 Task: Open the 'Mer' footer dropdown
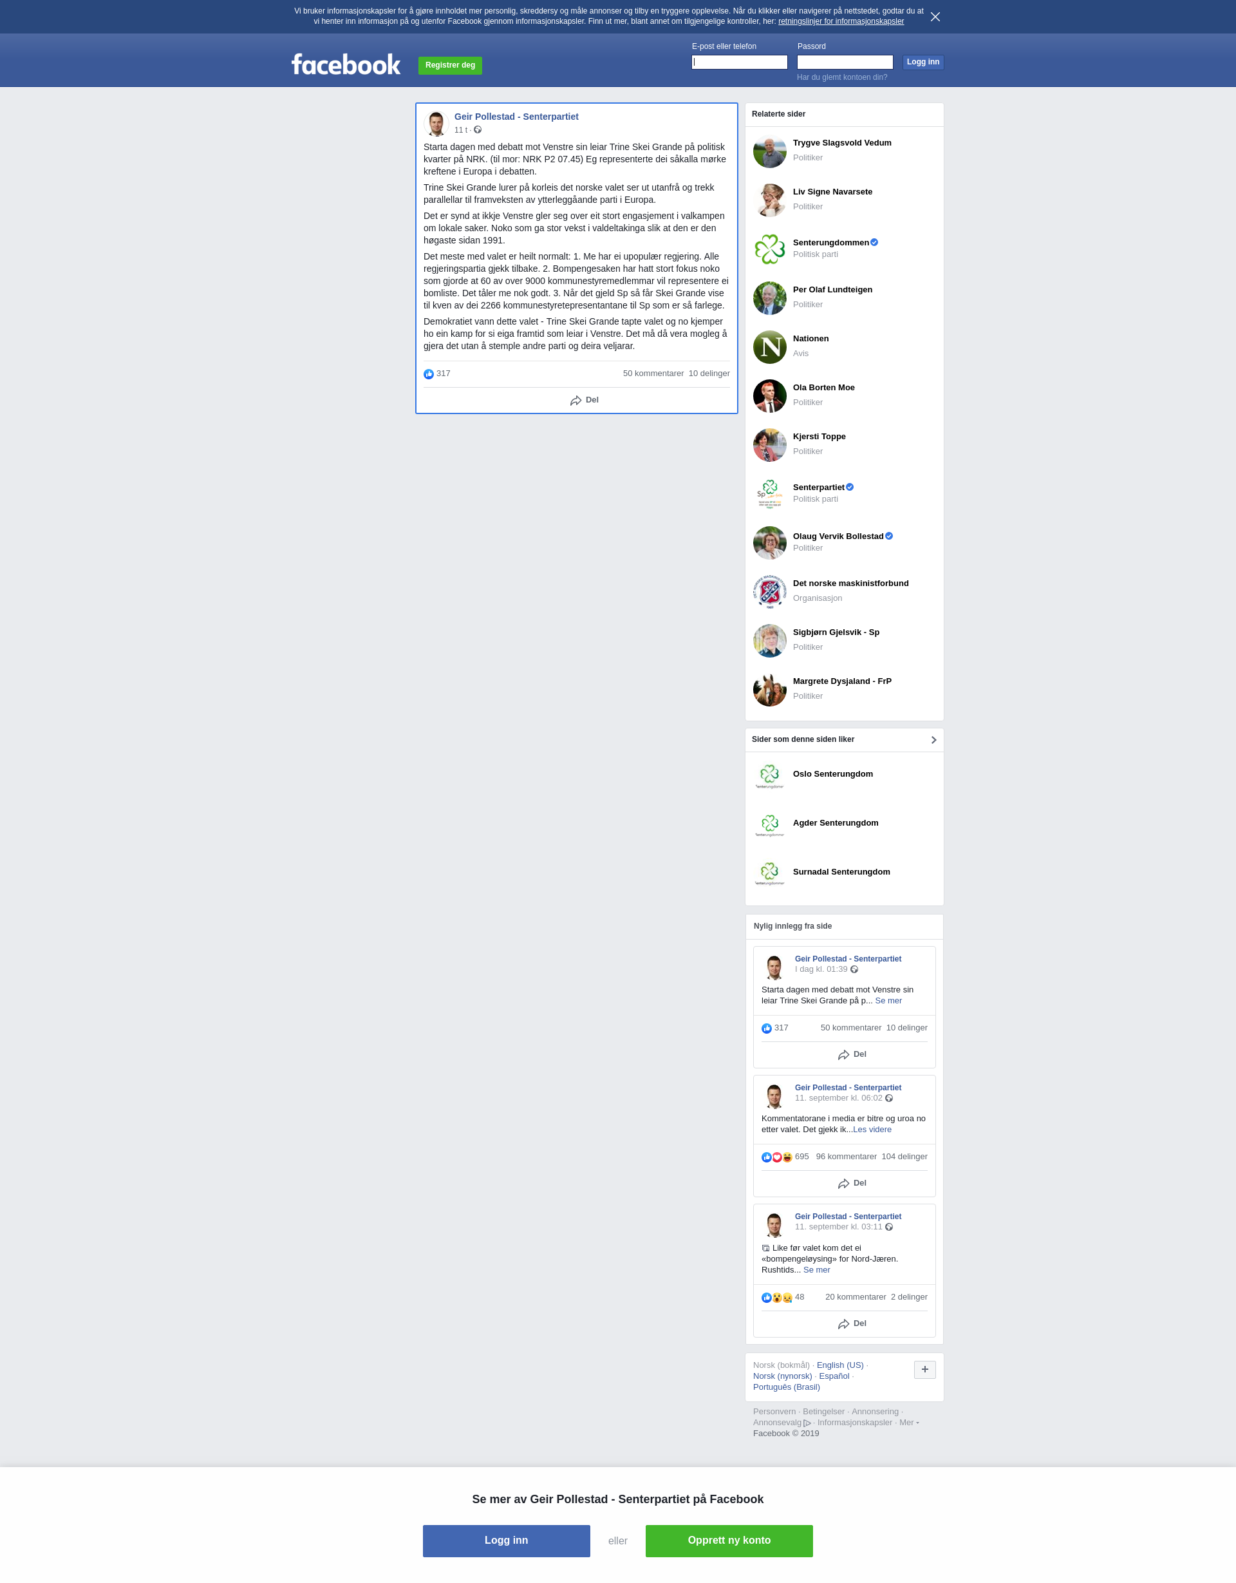click(x=908, y=1422)
